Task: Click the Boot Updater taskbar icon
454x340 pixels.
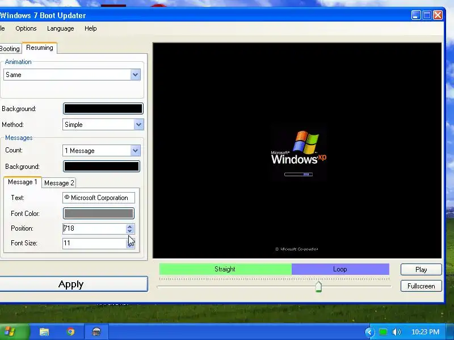Action: point(96,331)
